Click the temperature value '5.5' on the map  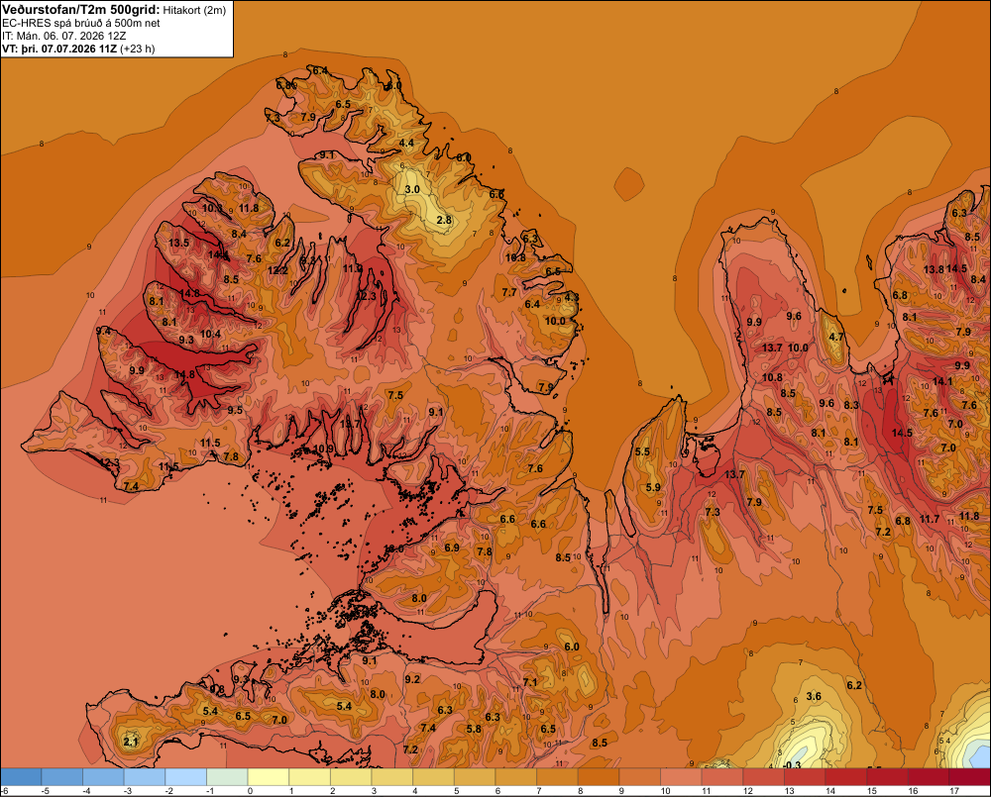pyautogui.click(x=642, y=451)
